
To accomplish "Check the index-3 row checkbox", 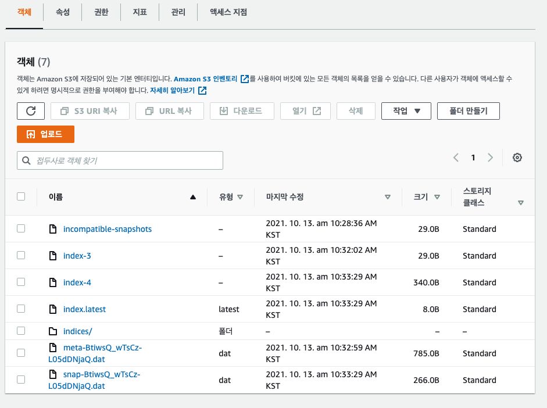I will (21, 255).
